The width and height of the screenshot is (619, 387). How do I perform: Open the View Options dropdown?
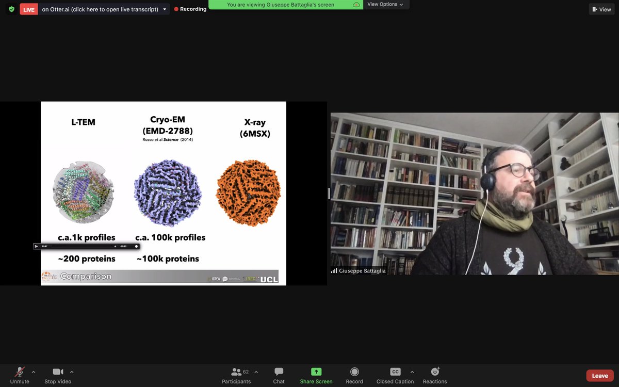(385, 5)
